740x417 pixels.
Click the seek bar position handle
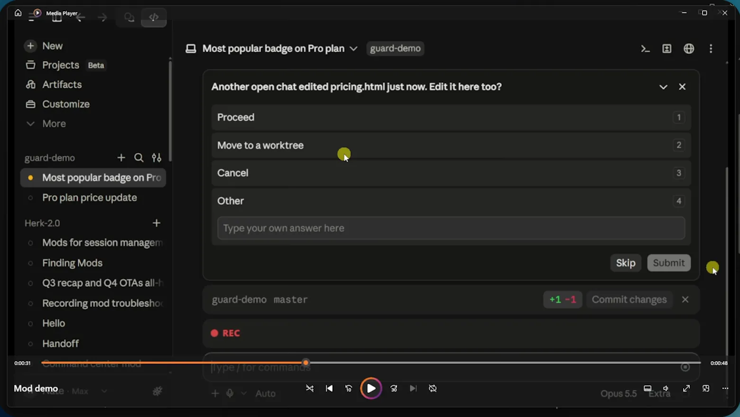(x=306, y=363)
